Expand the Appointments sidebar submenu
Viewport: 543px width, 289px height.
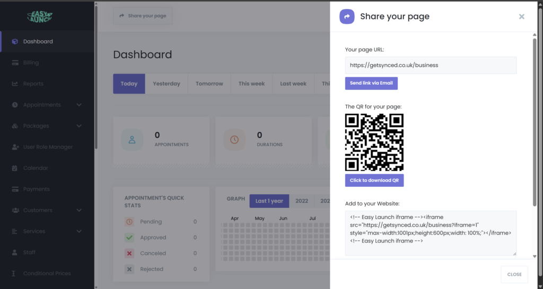click(x=79, y=105)
